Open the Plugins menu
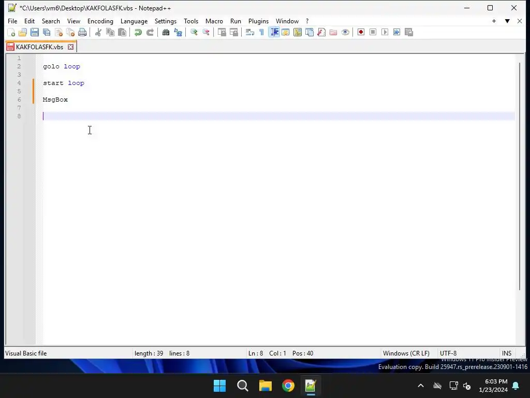530x398 pixels. 259,21
